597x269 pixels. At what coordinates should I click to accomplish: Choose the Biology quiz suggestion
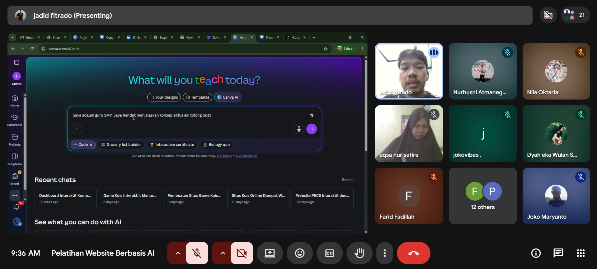(217, 145)
